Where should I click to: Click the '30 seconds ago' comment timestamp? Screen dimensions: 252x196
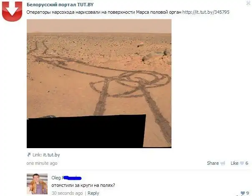point(67,193)
